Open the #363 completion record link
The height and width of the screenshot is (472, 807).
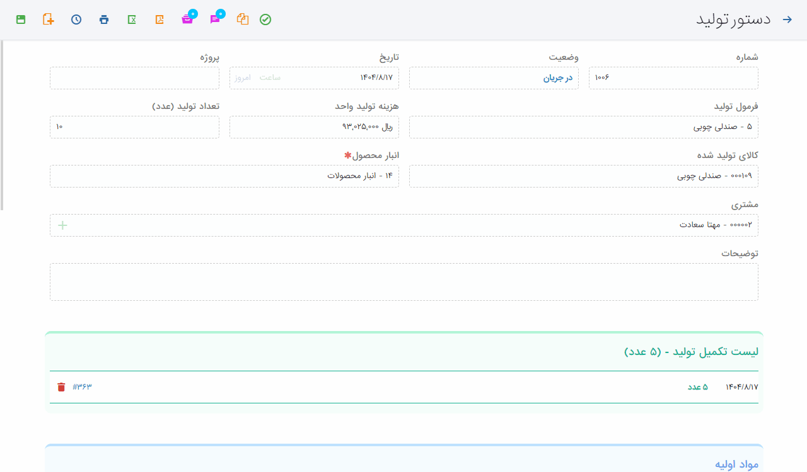click(x=83, y=387)
